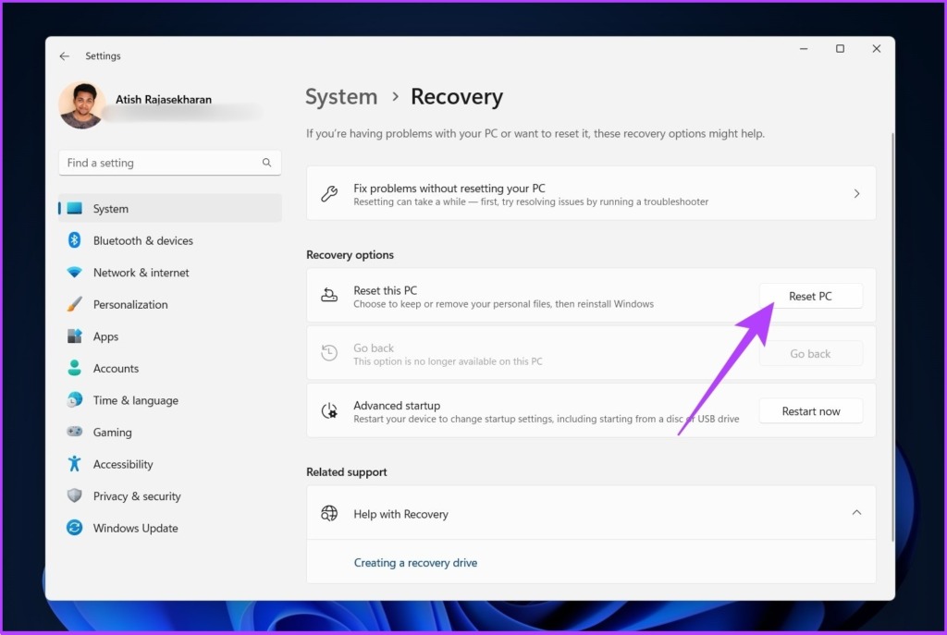Click the Reset PC button
Screen dimensions: 947x635
(810, 296)
